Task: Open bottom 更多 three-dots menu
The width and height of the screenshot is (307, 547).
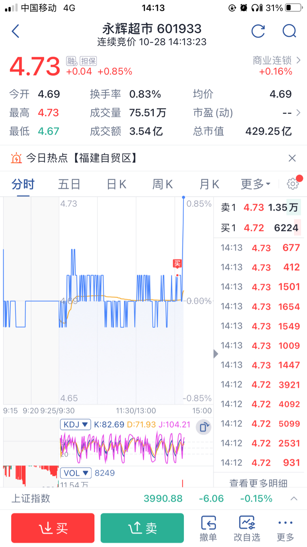Action: 285,529
